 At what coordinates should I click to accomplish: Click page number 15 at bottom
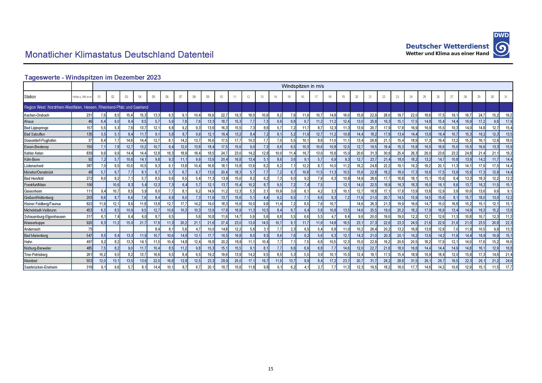270,369
